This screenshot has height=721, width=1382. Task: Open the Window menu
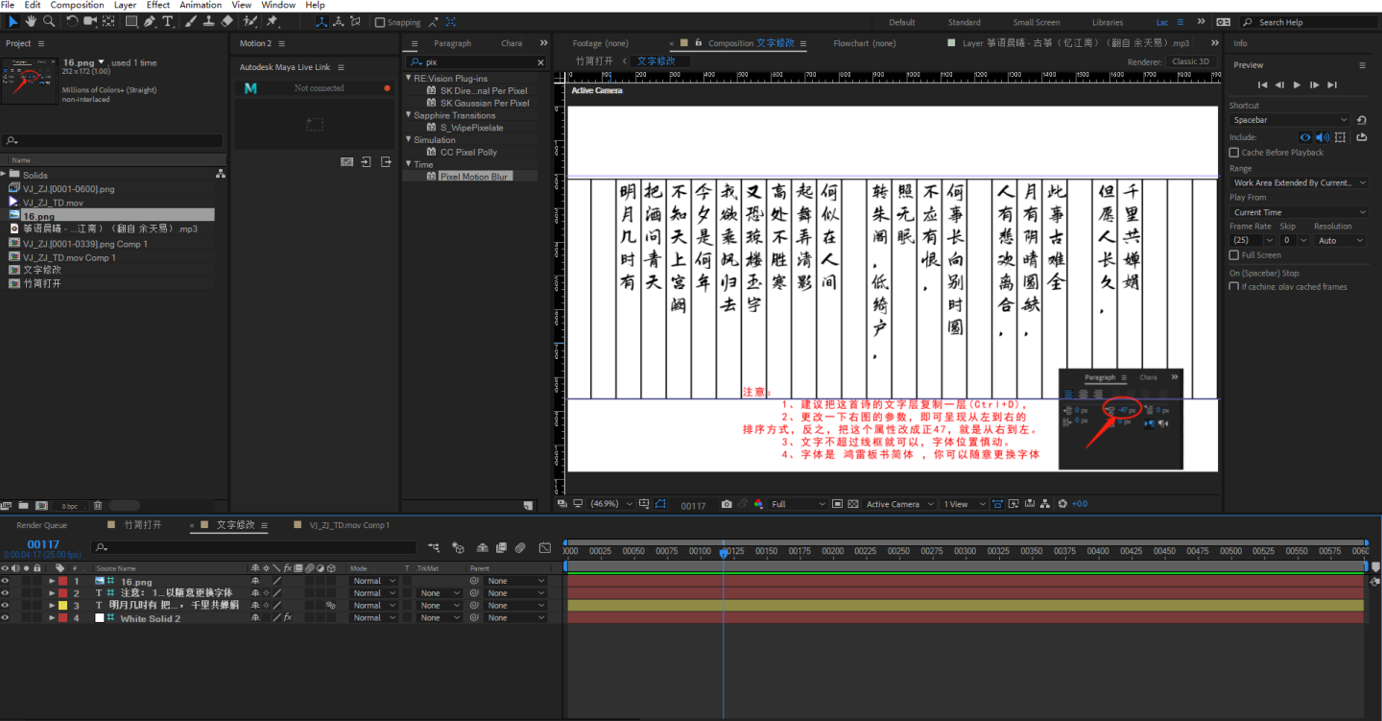tap(278, 5)
